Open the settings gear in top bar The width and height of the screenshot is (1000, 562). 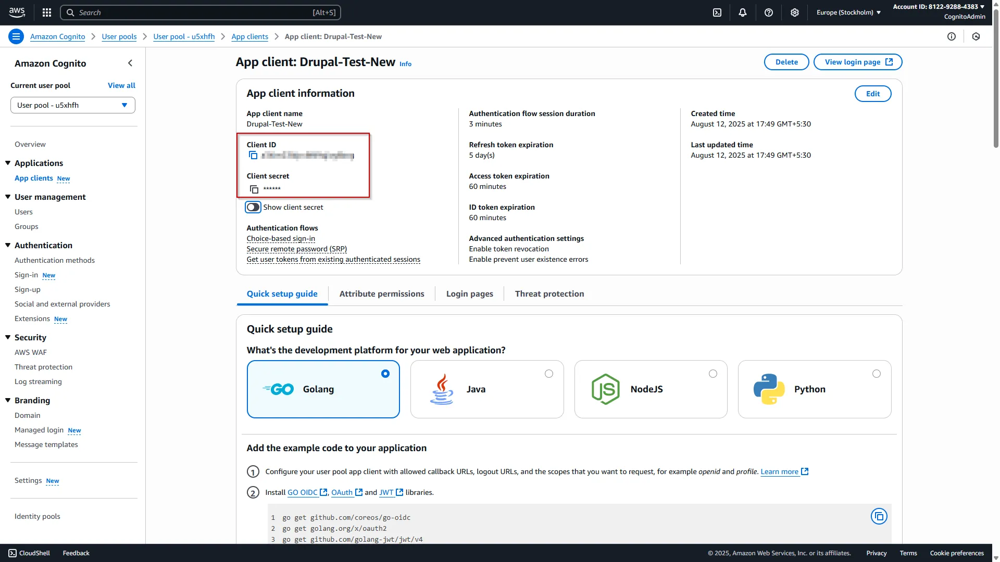795,12
